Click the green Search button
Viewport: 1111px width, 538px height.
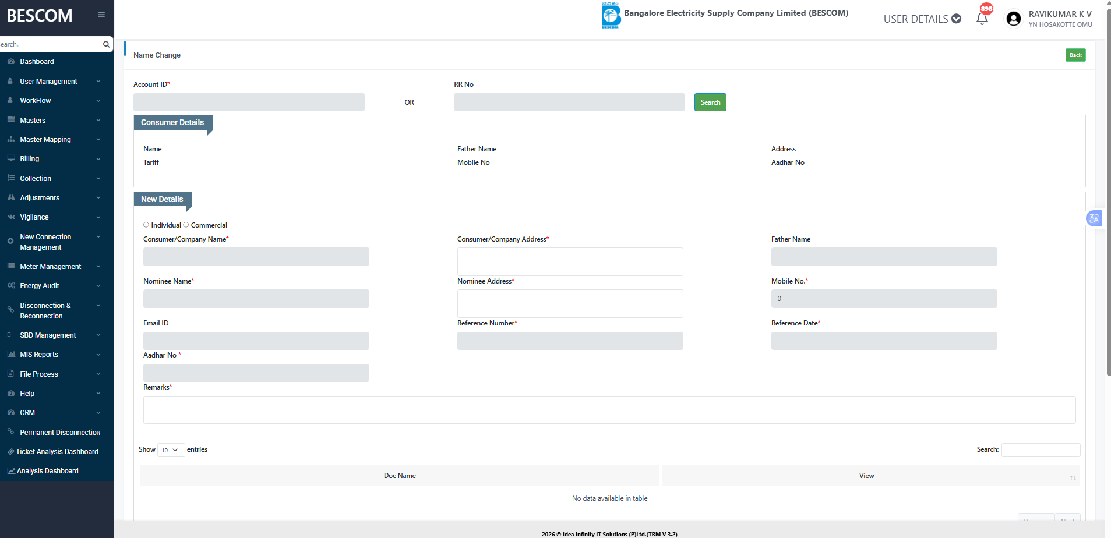(710, 102)
